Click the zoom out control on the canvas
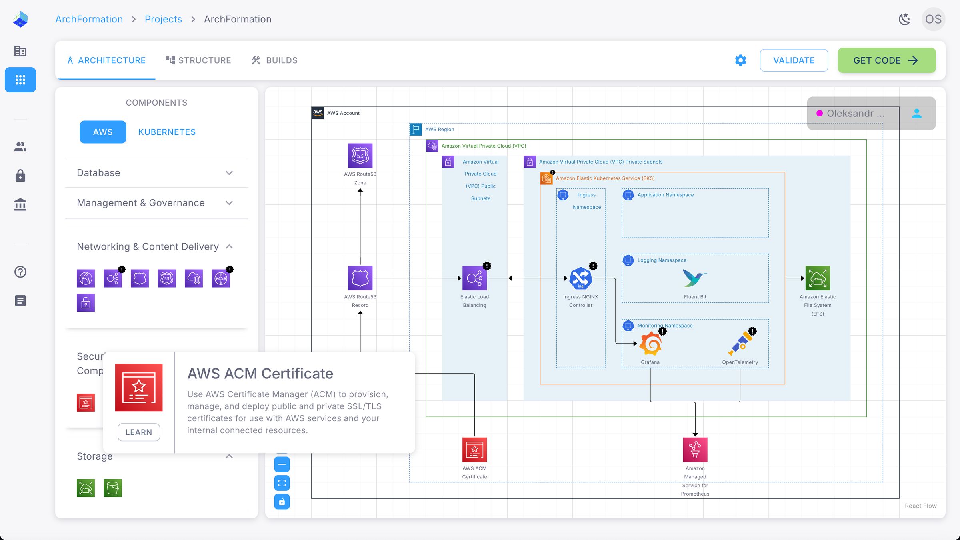 [282, 464]
